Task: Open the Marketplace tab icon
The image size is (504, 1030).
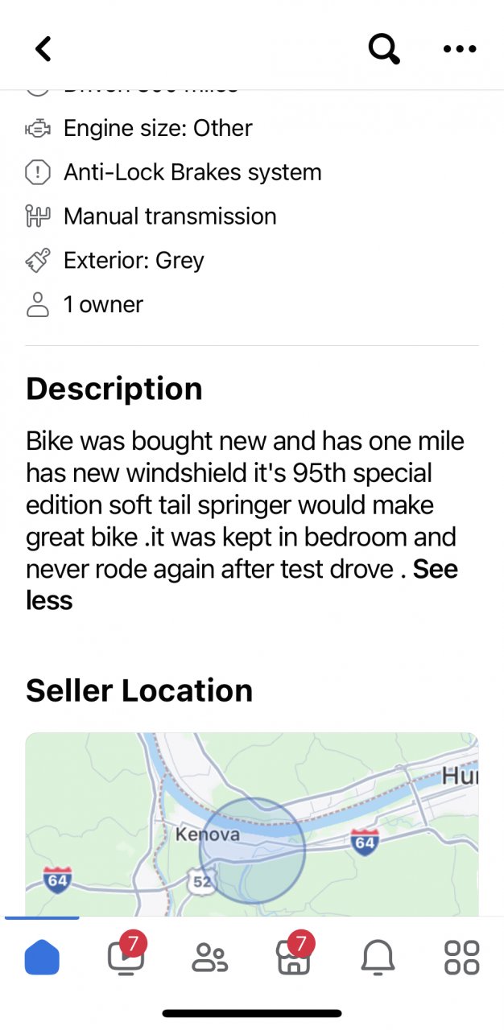Action: (294, 958)
